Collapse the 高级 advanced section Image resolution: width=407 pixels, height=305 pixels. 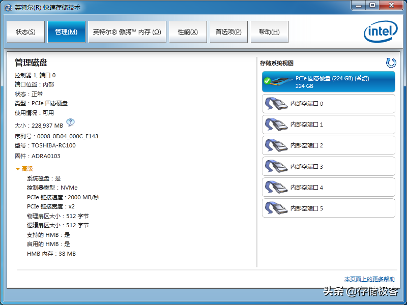18,169
